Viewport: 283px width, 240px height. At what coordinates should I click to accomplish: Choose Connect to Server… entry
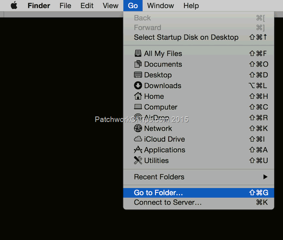click(x=198, y=202)
